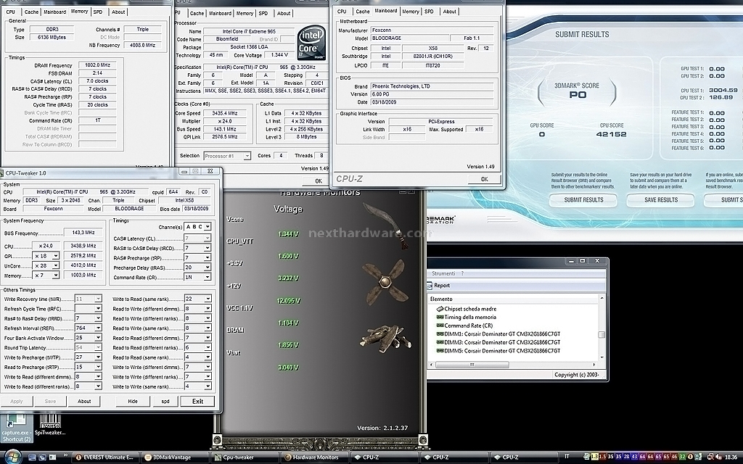Open UnCore multiplier dropdown
This screenshot has height=464, width=743.
55,265
